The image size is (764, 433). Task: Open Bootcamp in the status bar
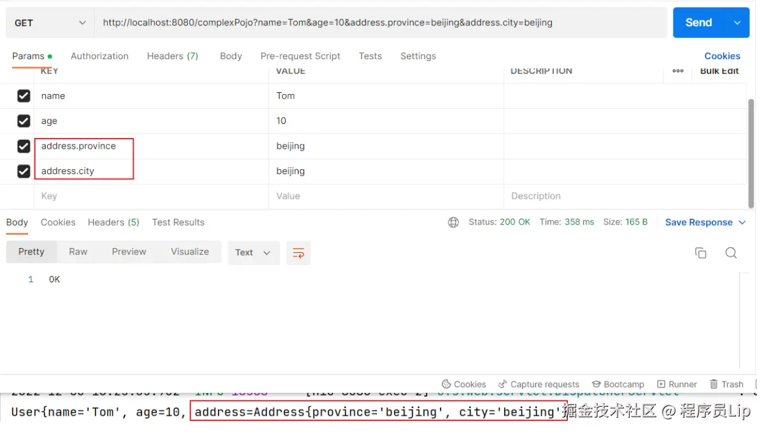[x=618, y=384]
